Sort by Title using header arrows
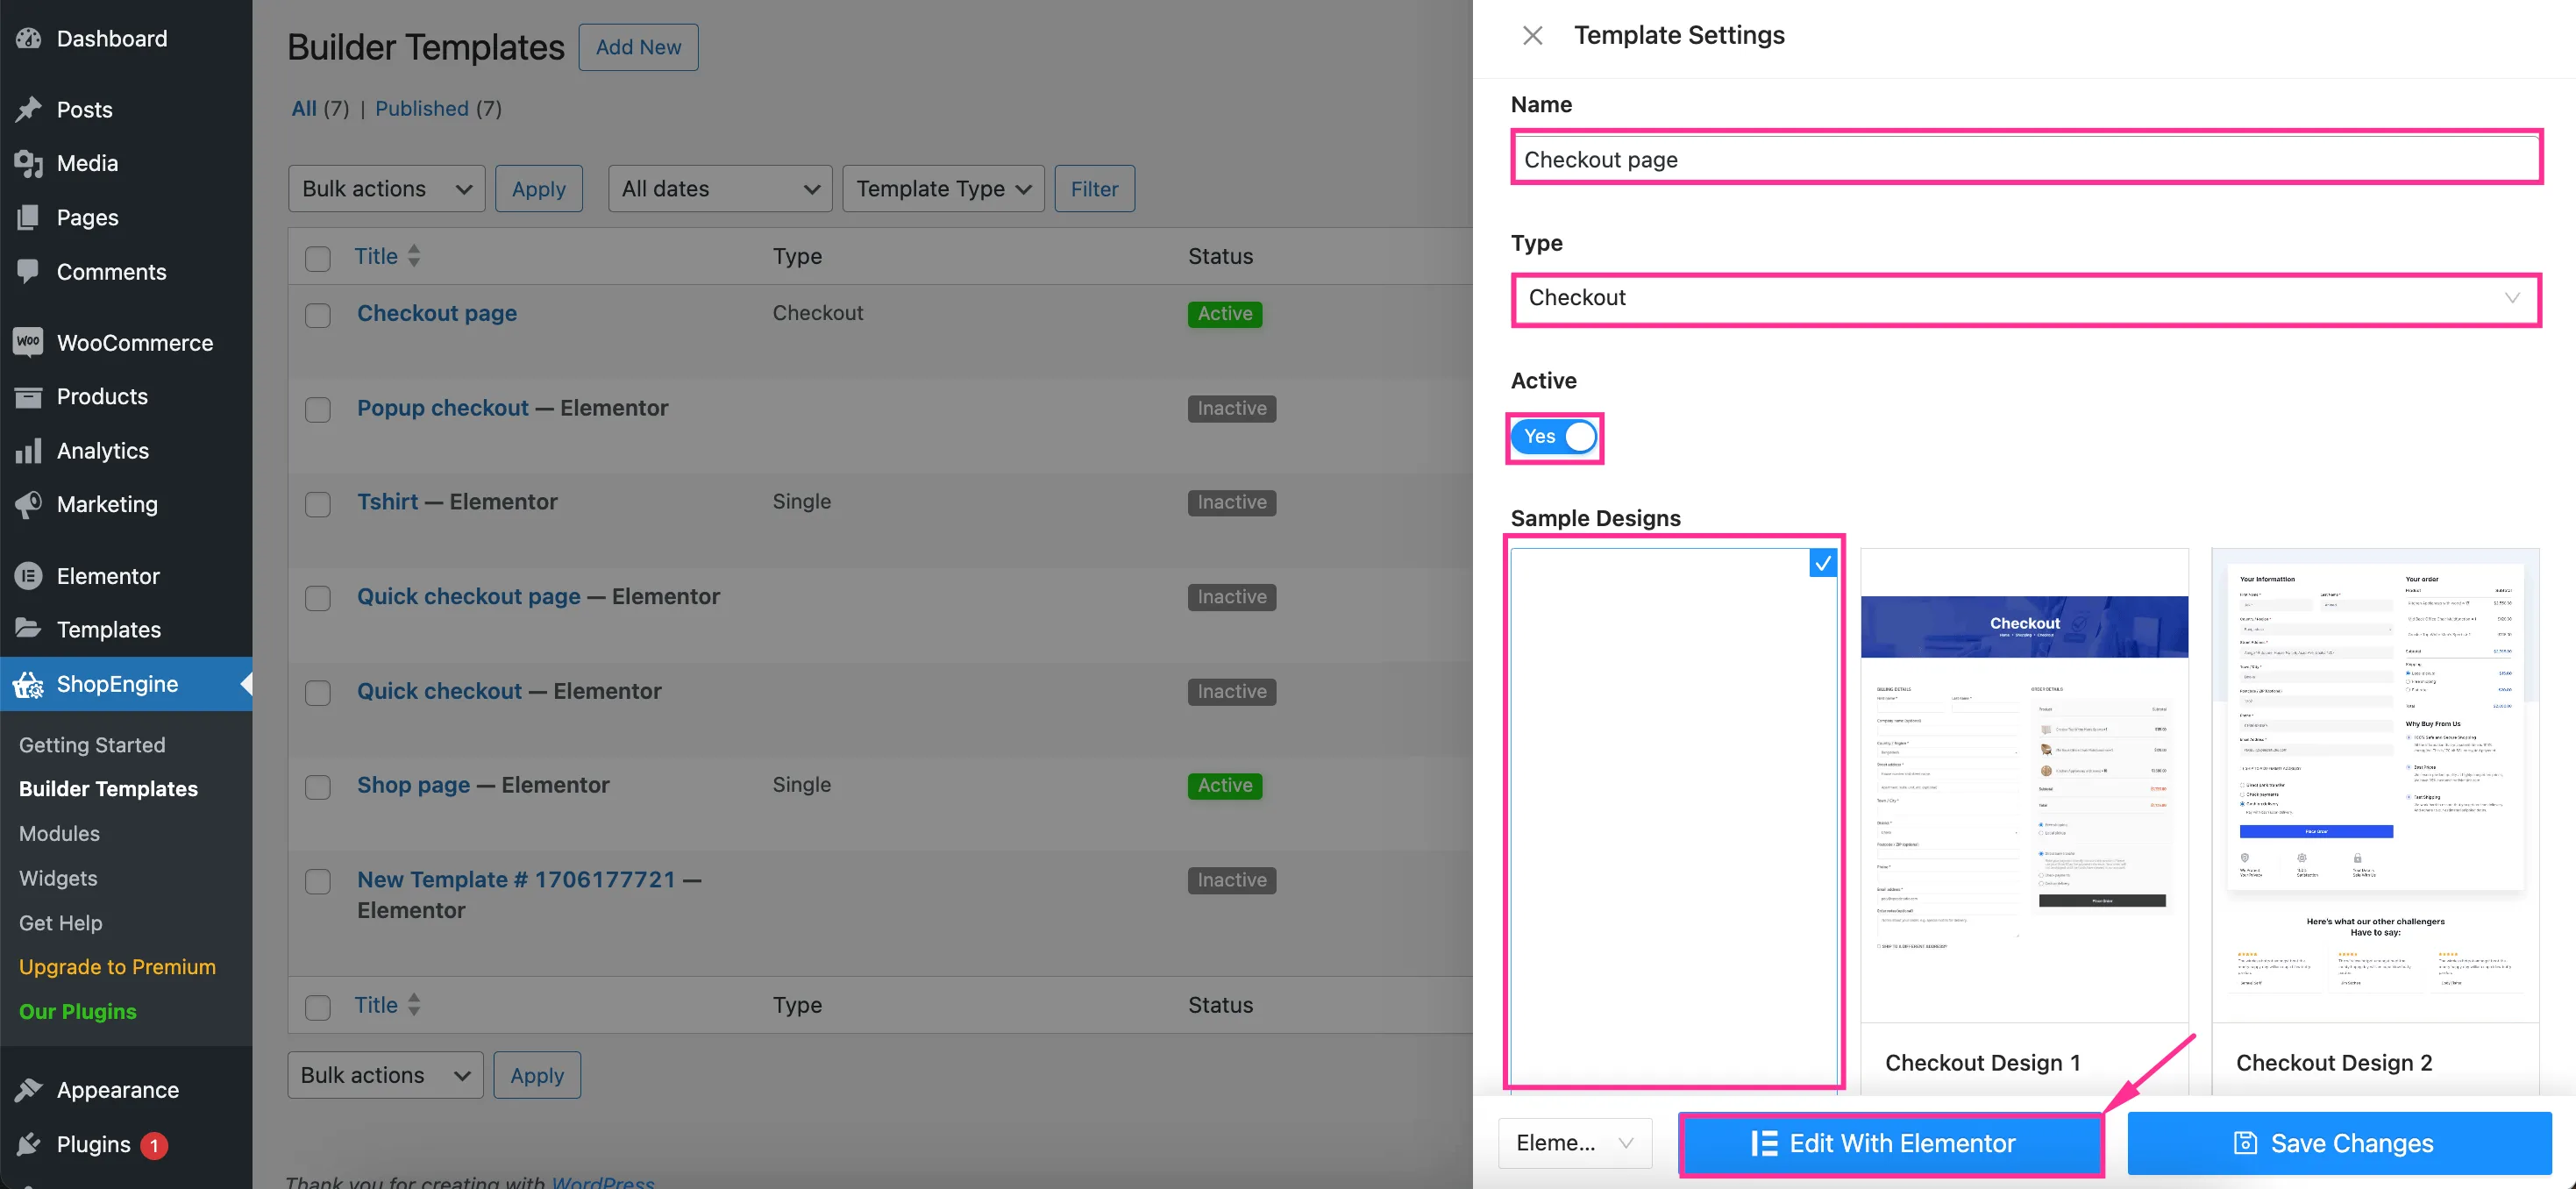This screenshot has width=2576, height=1189. point(414,256)
